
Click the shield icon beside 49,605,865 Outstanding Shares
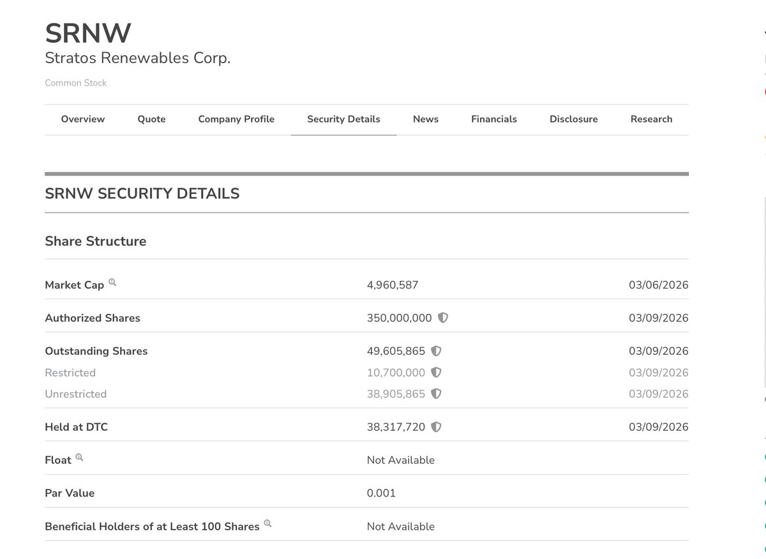coord(437,351)
